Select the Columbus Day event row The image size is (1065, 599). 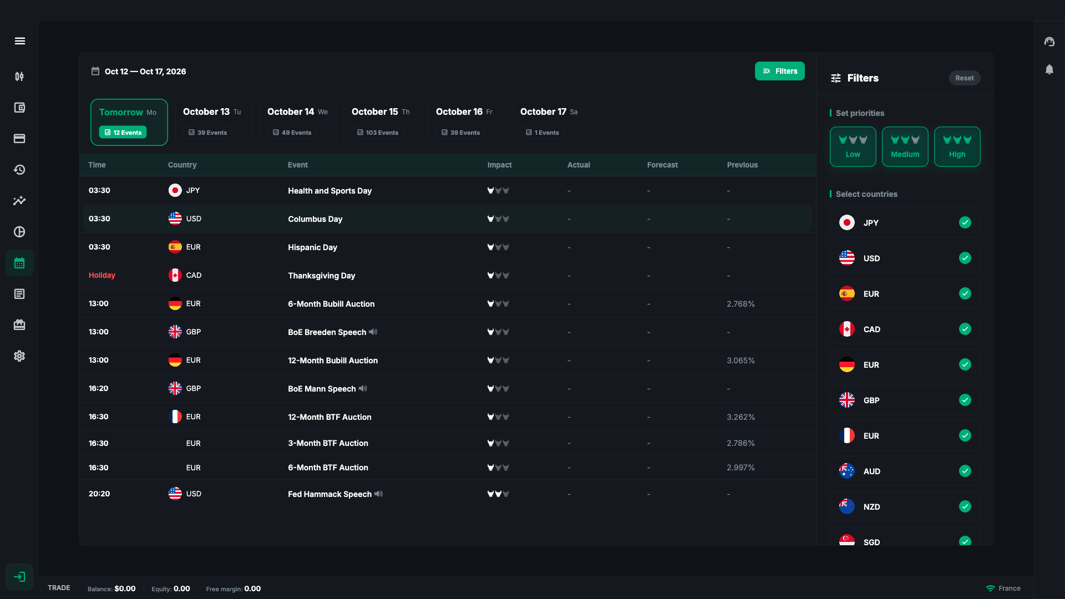pos(447,219)
